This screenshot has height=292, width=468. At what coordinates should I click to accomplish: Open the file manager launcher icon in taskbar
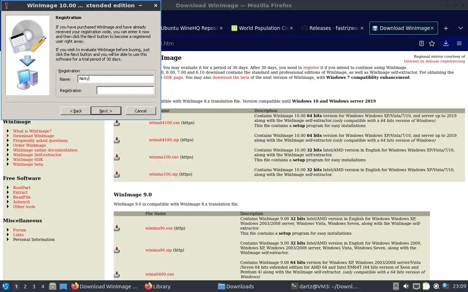pyautogui.click(x=53, y=287)
